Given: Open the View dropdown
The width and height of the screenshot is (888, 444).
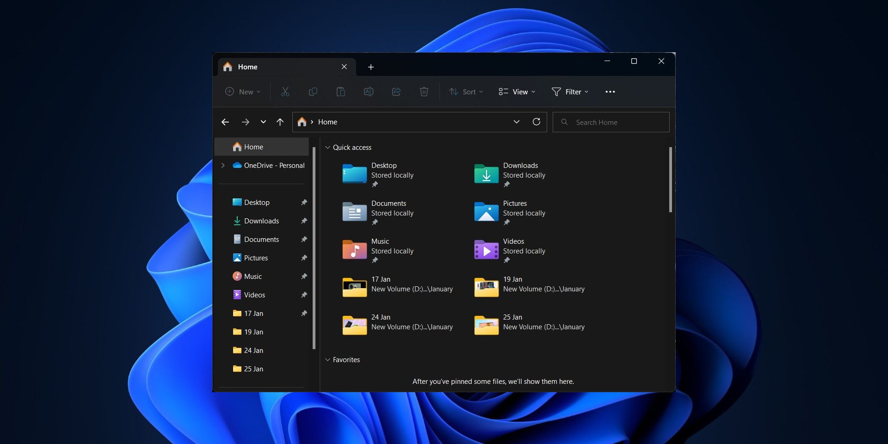Looking at the screenshot, I should pyautogui.click(x=517, y=92).
